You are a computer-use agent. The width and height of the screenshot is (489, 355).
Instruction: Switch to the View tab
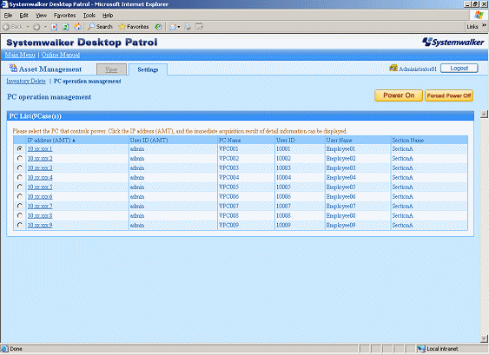coord(111,69)
